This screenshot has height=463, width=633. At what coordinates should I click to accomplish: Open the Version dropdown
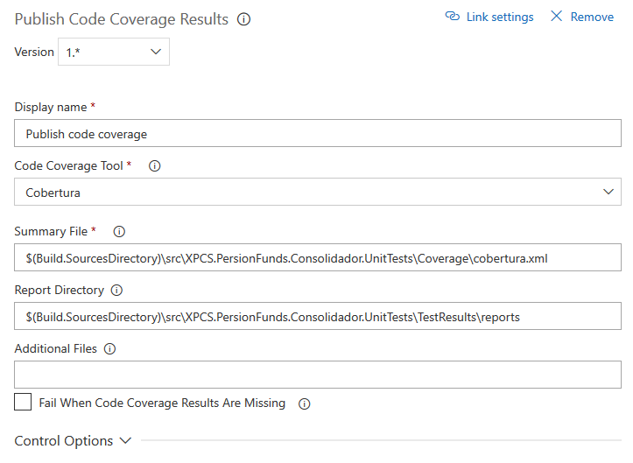(x=114, y=52)
